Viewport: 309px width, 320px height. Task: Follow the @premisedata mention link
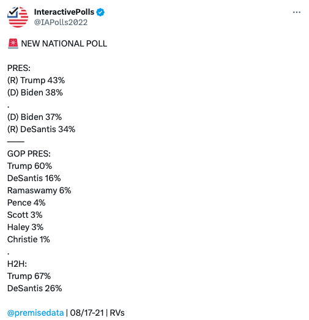coord(35,313)
